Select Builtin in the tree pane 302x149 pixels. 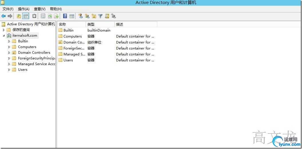pos(23,41)
